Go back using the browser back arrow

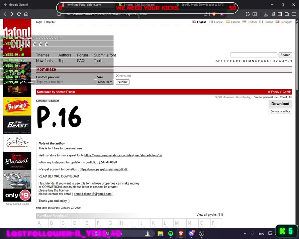point(5,14)
